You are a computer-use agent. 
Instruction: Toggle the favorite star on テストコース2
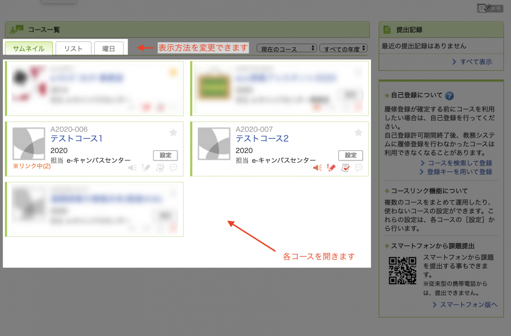pyautogui.click(x=358, y=132)
